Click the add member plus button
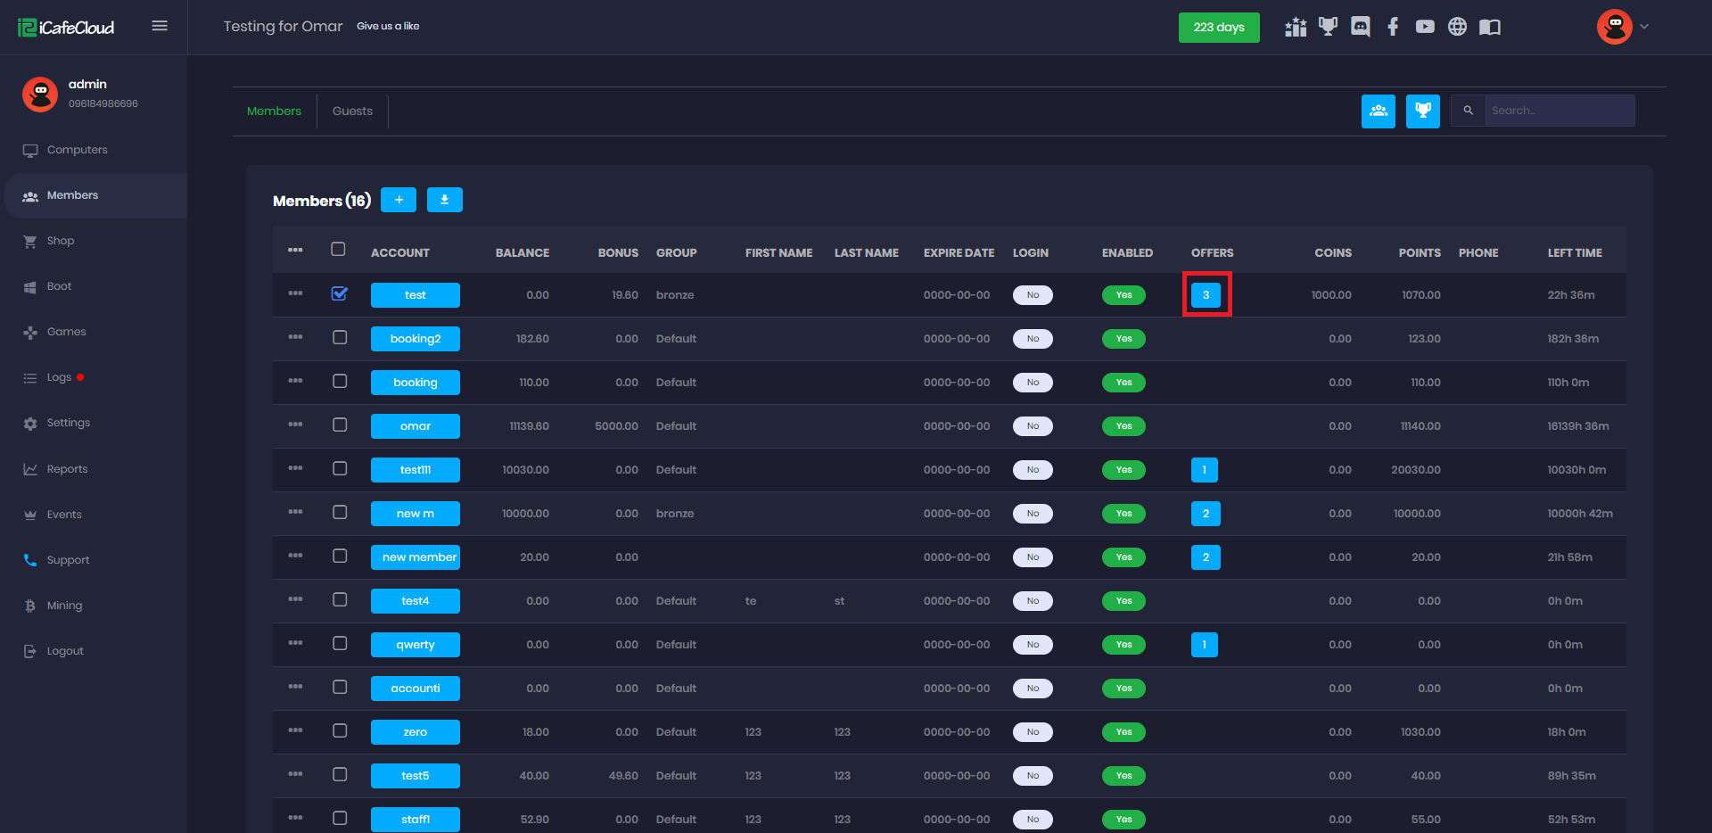 [x=399, y=200]
